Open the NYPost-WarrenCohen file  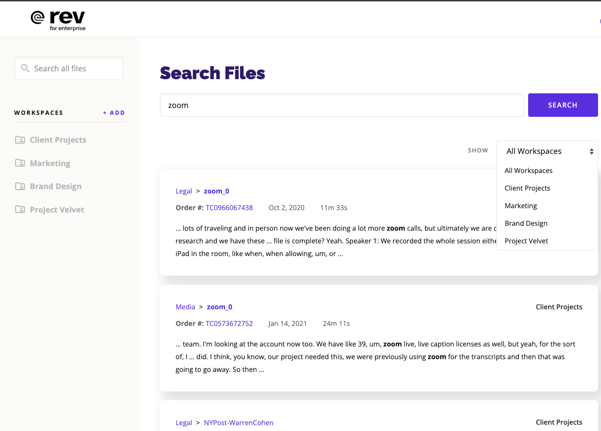coord(239,423)
